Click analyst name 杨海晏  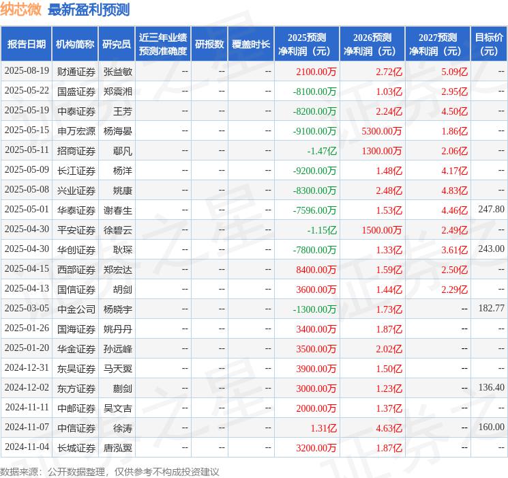117,131
